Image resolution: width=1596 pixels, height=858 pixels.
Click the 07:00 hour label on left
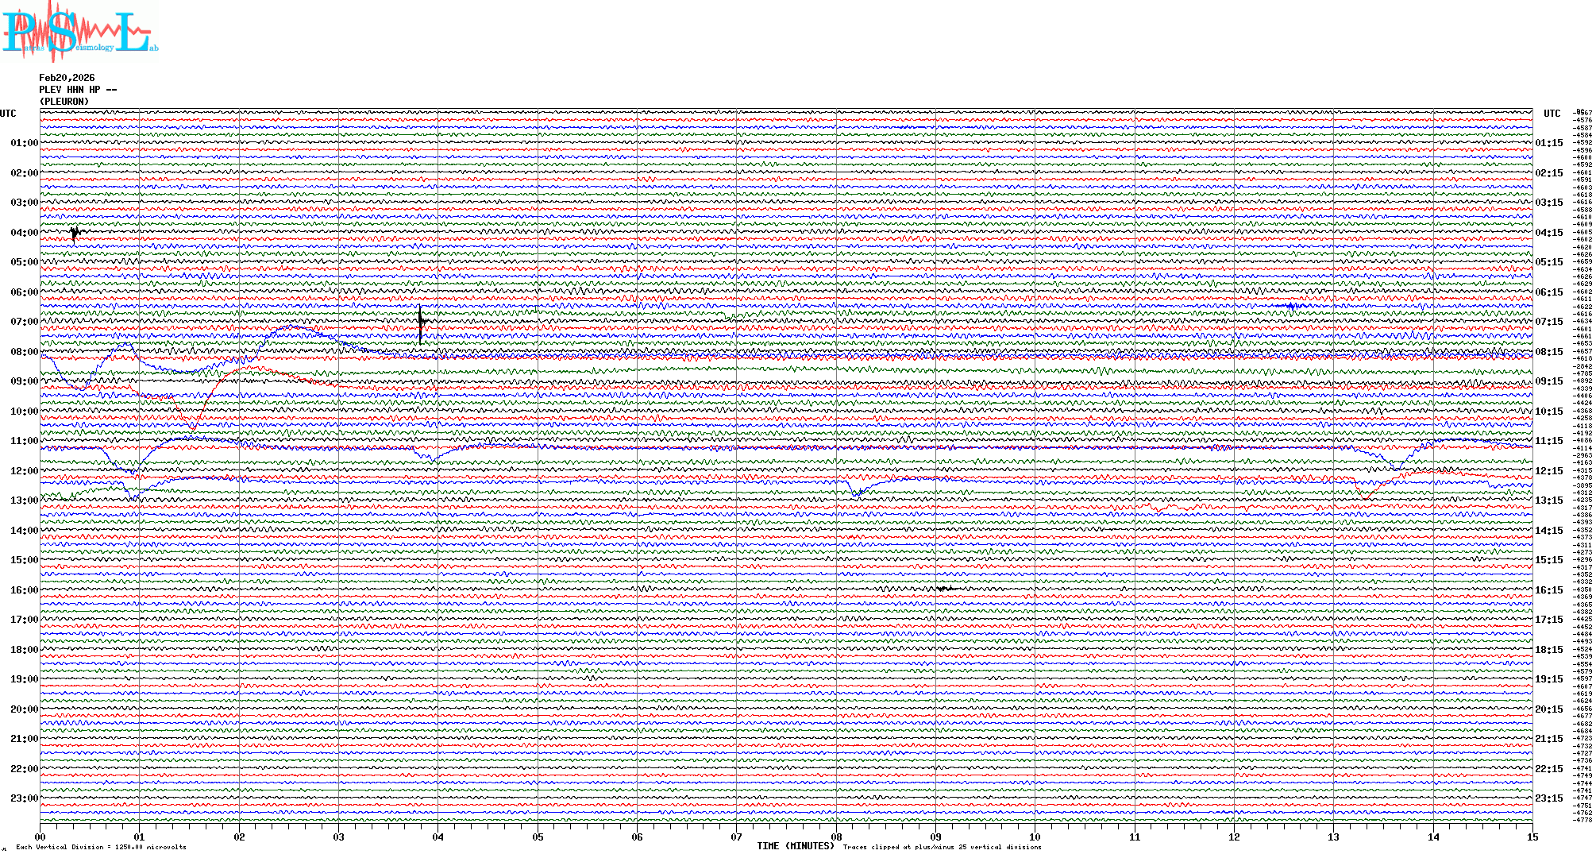[24, 322]
